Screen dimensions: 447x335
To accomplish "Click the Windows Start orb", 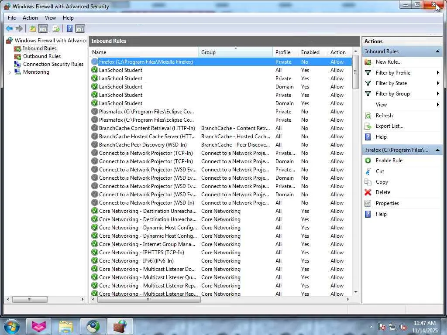I will click(12, 327).
